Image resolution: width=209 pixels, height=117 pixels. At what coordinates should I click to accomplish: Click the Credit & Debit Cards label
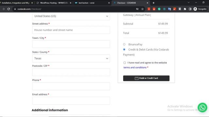click(146, 52)
